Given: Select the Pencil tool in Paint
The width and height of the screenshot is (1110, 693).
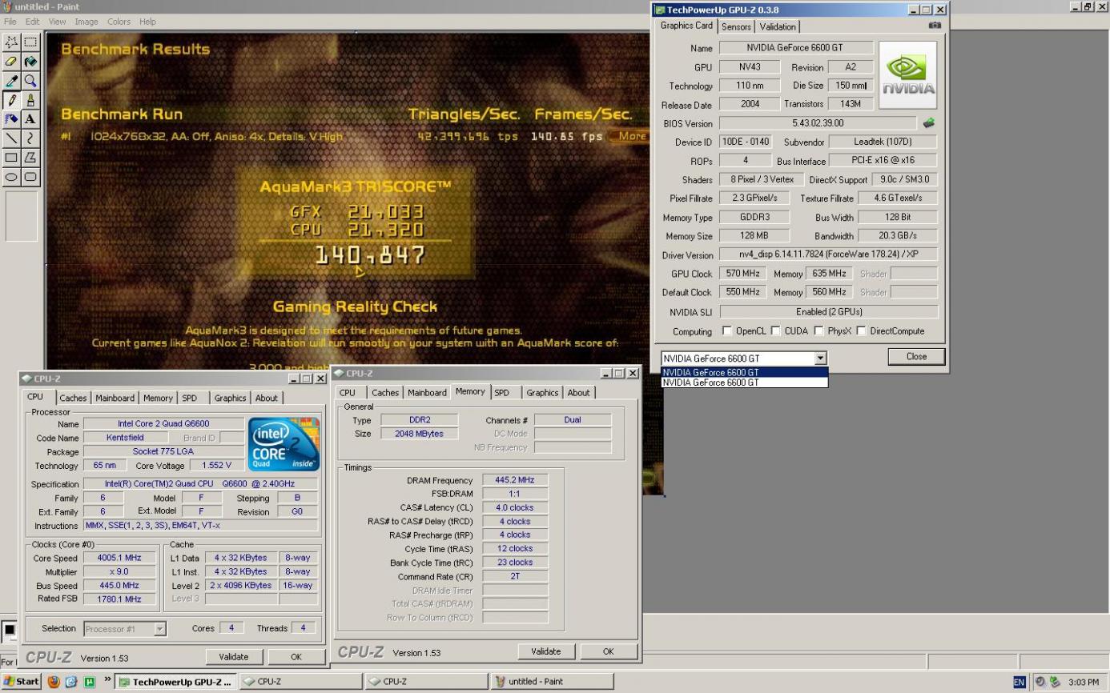Looking at the screenshot, I should [12, 100].
